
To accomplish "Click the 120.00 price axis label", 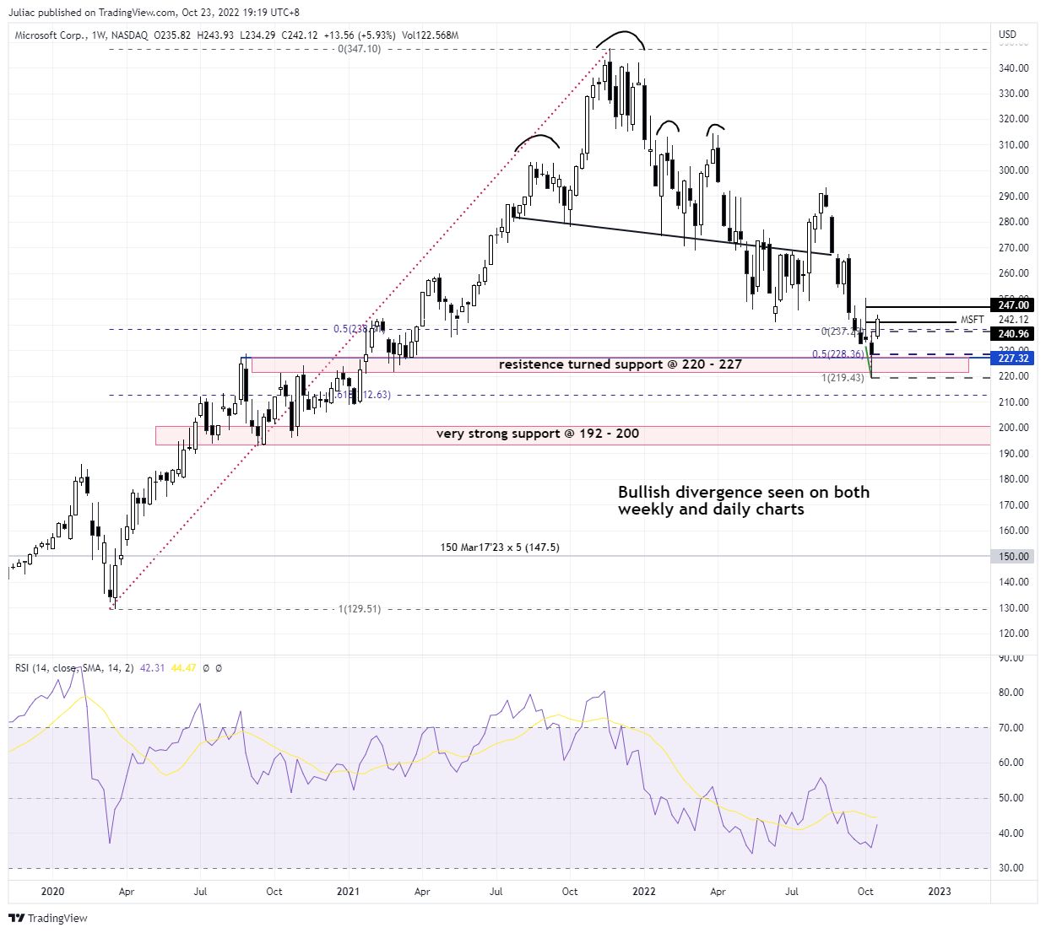I will click(x=1013, y=634).
